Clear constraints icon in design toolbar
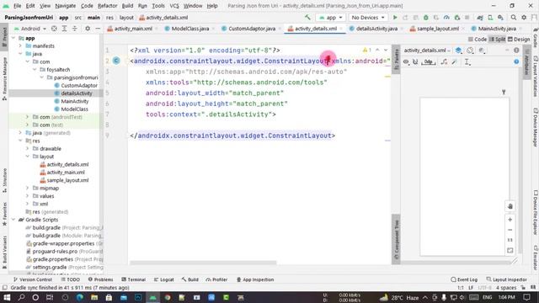Image resolution: width=539 pixels, height=303 pixels. pyautogui.click(x=444, y=61)
